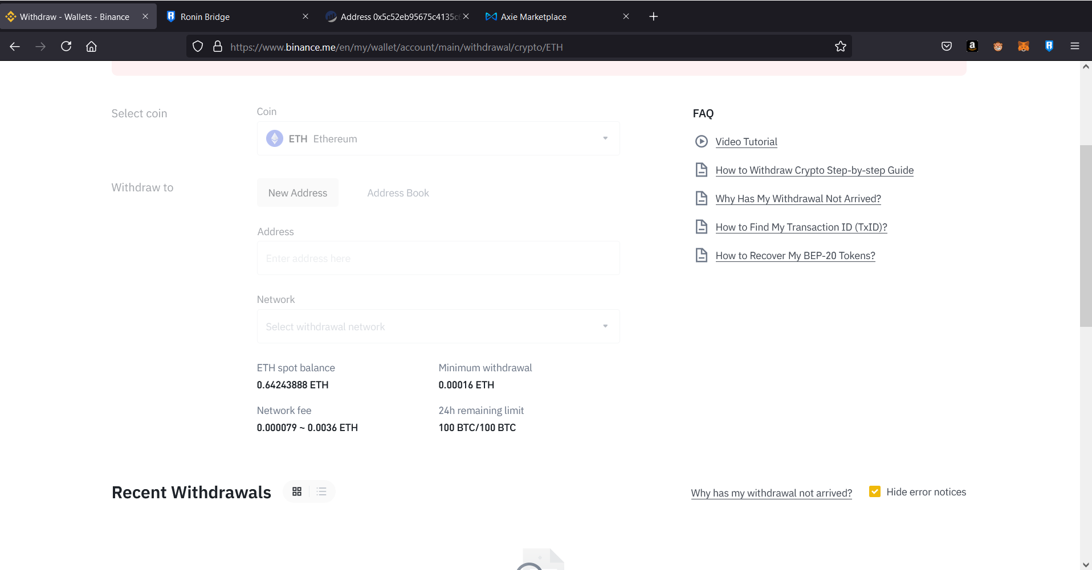The height and width of the screenshot is (570, 1092).
Task: Open the ETH Ethereum coin dropdown
Action: pyautogui.click(x=438, y=138)
